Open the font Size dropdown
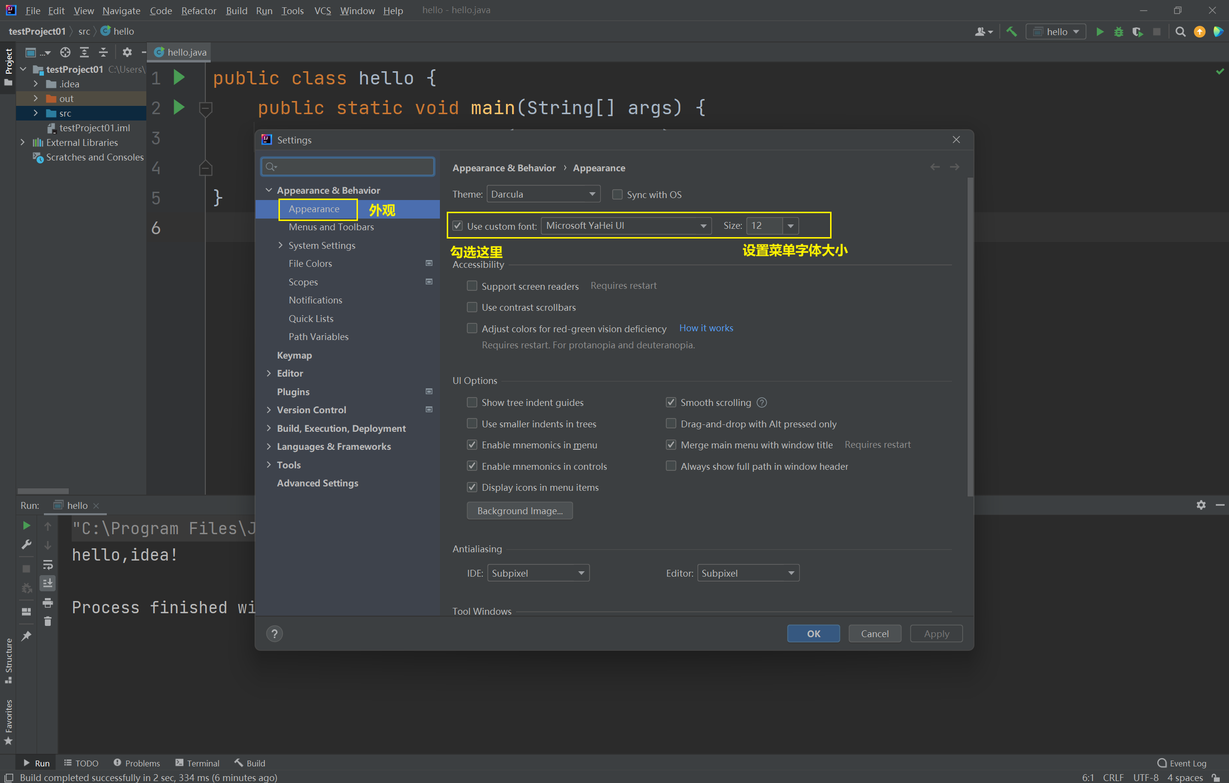 click(790, 225)
